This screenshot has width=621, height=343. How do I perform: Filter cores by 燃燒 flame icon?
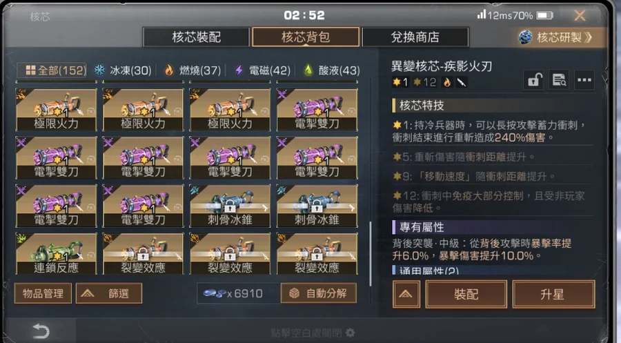(x=169, y=70)
